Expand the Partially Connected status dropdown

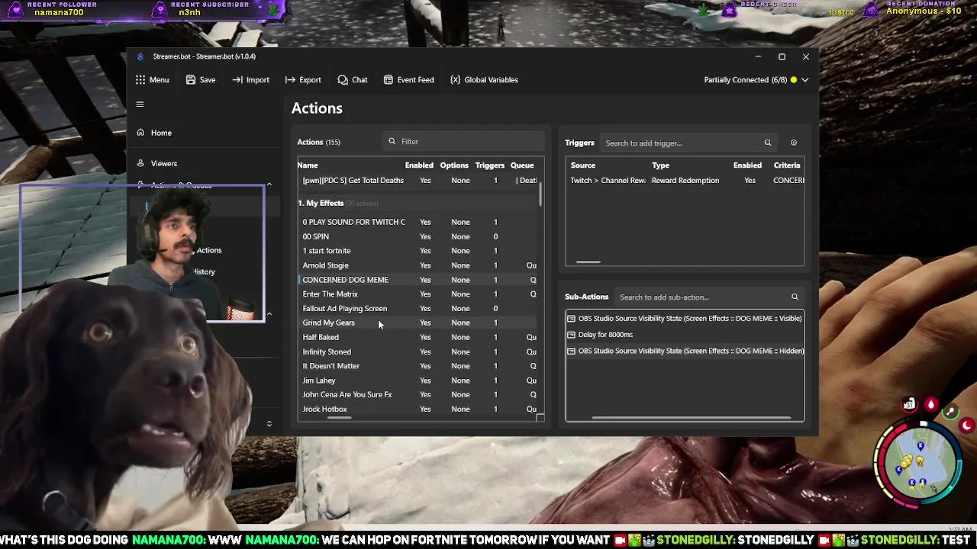click(804, 79)
